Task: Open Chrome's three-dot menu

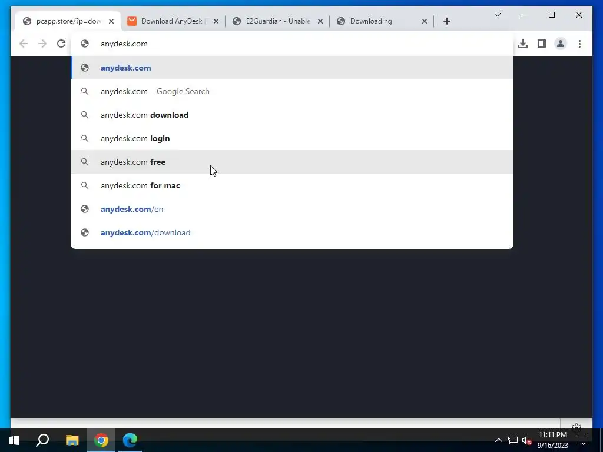Action: click(x=579, y=44)
